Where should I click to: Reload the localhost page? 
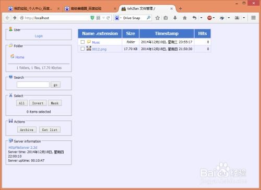click(108, 18)
